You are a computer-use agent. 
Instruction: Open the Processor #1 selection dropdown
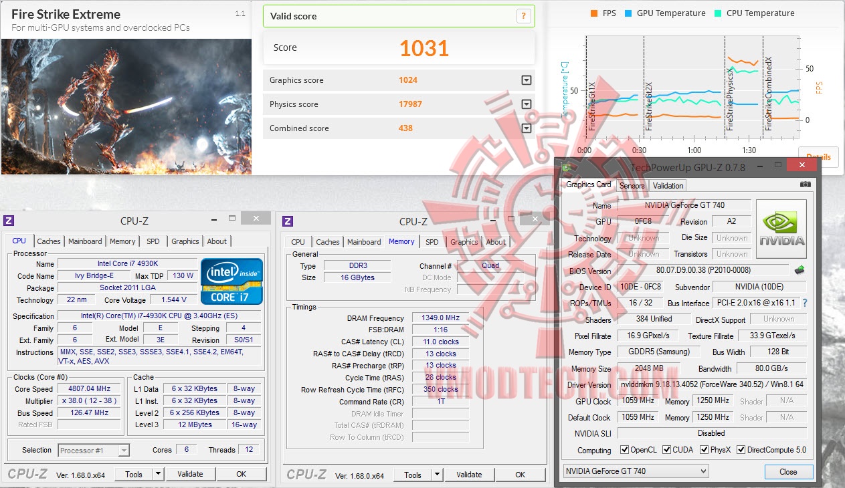pyautogui.click(x=92, y=450)
